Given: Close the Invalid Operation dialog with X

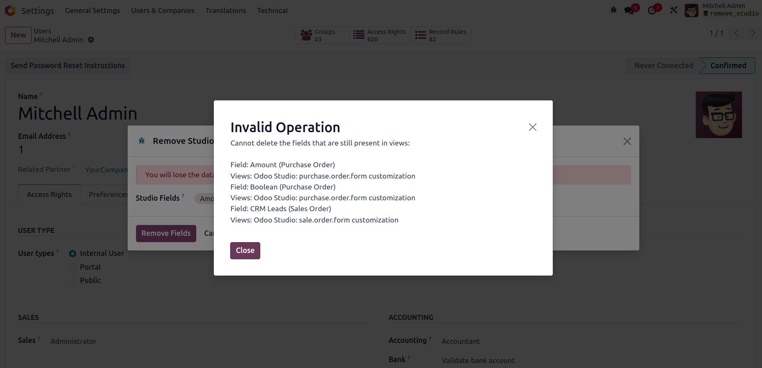Looking at the screenshot, I should pyautogui.click(x=532, y=127).
